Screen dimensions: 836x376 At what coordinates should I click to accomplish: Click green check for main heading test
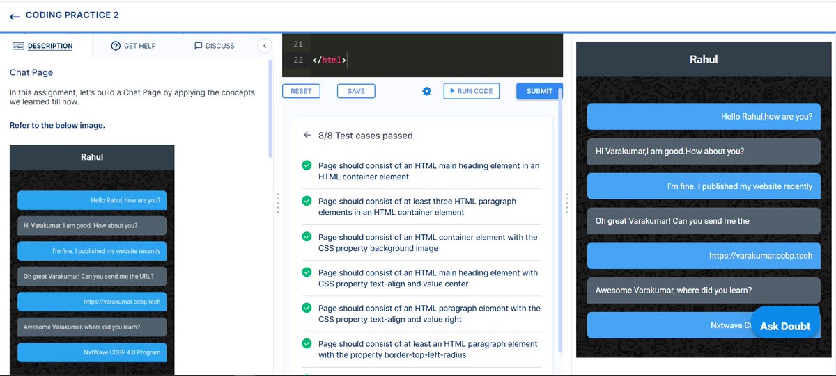pos(307,165)
